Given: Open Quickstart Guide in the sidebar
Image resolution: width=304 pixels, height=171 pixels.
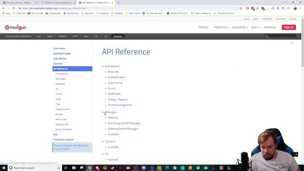Looking at the screenshot, I should coord(62,54).
